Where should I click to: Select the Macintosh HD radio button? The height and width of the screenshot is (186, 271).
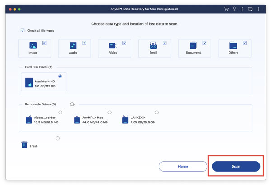coord(60,76)
